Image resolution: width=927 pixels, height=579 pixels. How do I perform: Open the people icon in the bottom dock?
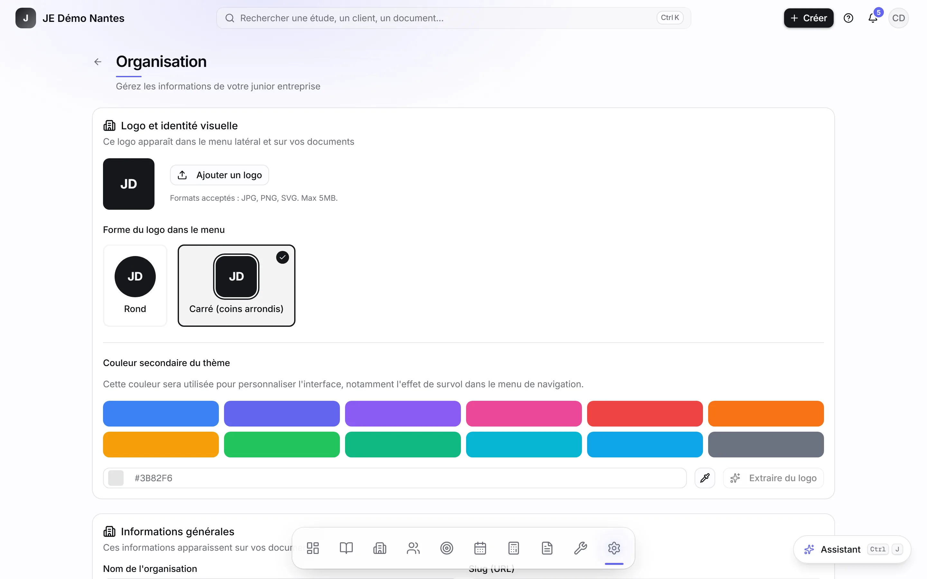[413, 548]
